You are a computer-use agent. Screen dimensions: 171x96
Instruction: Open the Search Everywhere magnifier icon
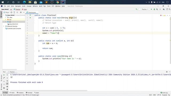pos(170,9)
